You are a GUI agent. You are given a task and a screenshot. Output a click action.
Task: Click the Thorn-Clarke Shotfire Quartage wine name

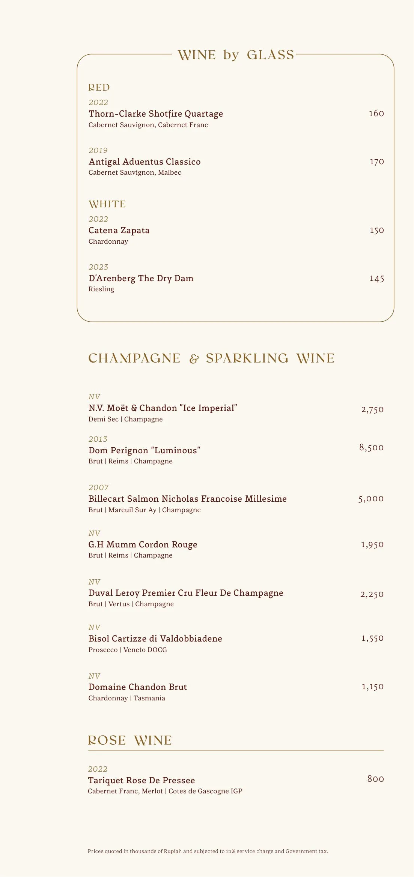click(x=156, y=114)
